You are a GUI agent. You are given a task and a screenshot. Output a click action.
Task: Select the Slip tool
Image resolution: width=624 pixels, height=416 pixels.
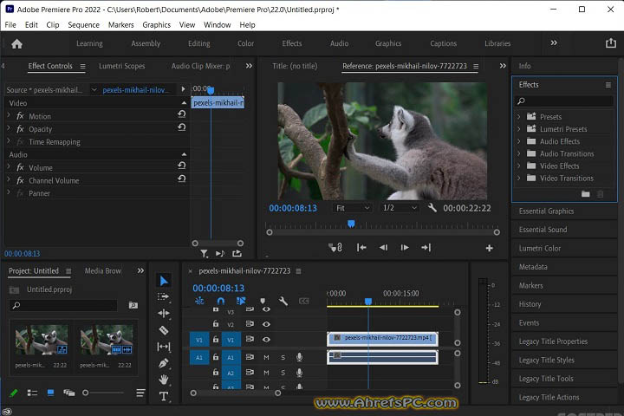[164, 347]
